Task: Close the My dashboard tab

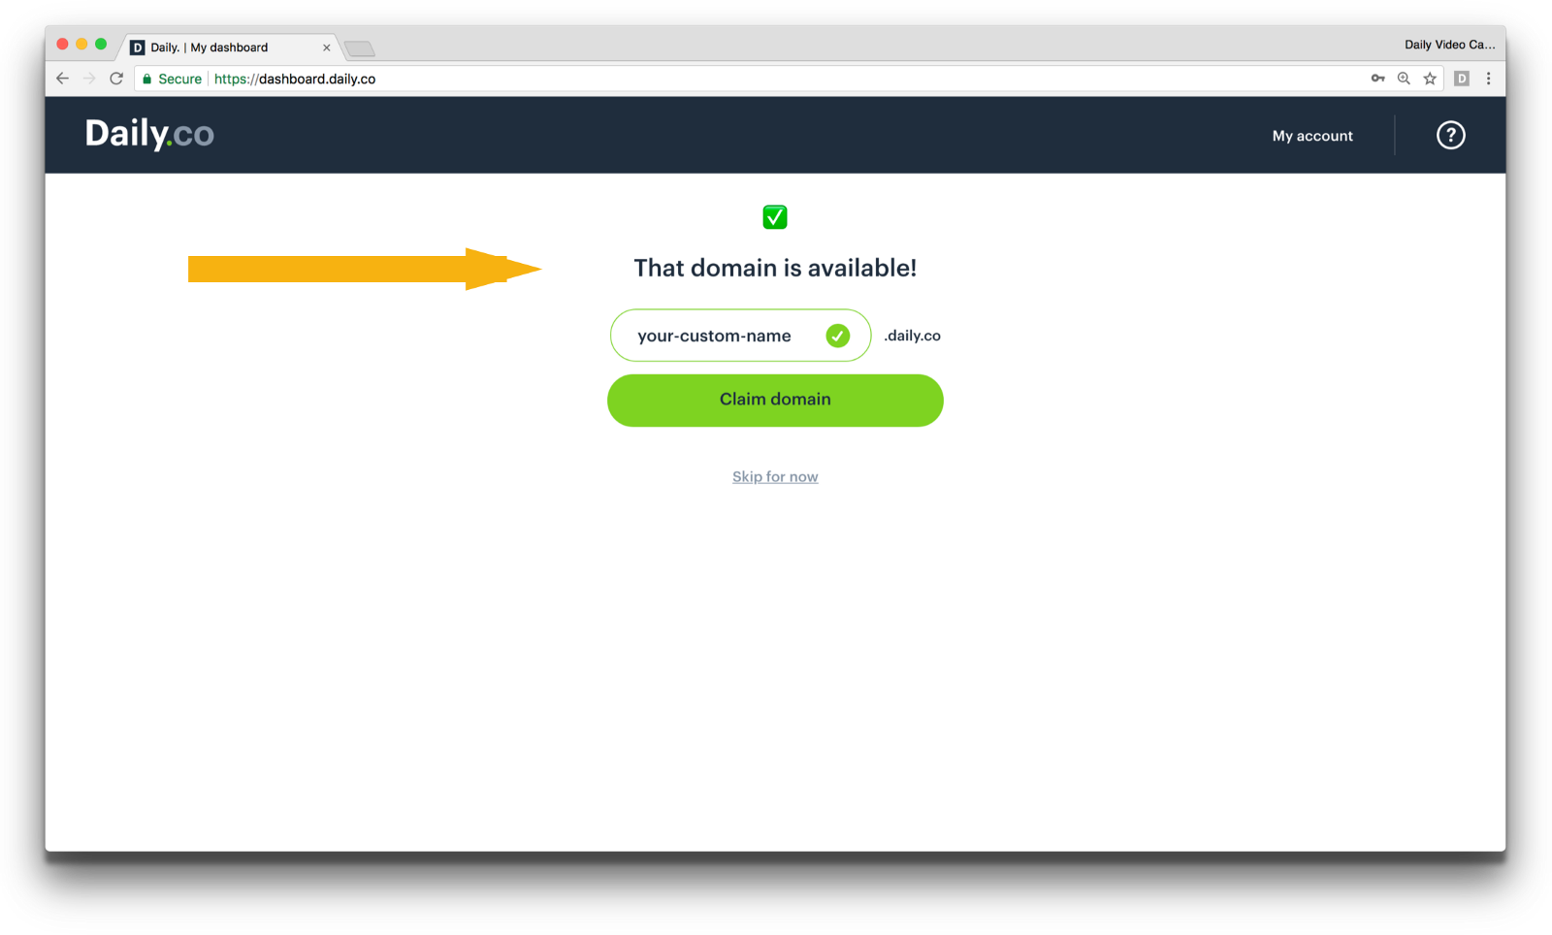Action: tap(327, 48)
